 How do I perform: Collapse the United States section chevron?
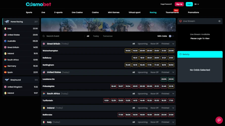tap(173, 72)
